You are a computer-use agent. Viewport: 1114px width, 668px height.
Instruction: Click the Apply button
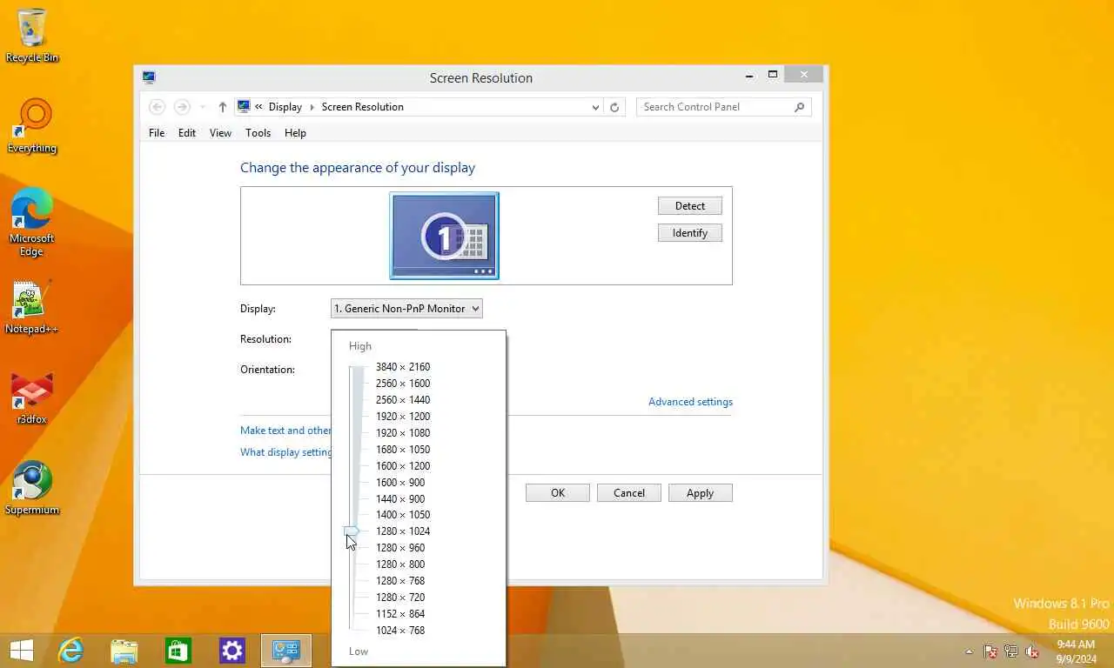pos(701,493)
